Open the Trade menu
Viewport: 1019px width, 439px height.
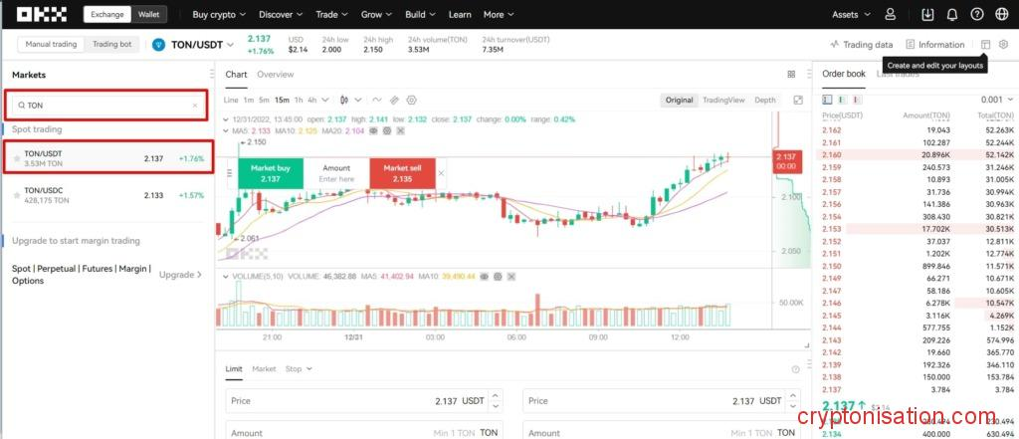tap(330, 15)
